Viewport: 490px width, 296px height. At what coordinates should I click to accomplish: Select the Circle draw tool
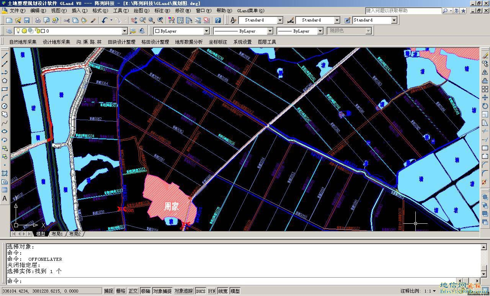5,106
